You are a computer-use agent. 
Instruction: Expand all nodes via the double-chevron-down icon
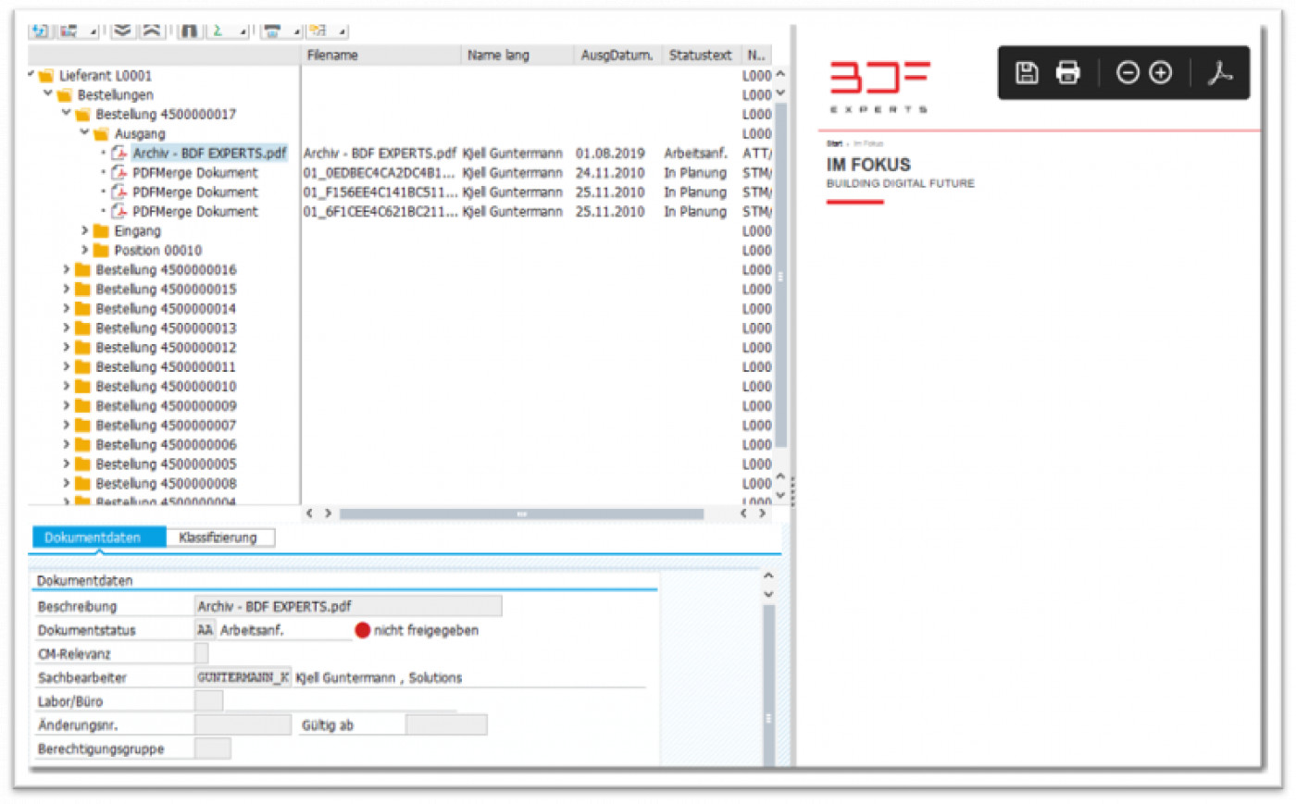[121, 29]
